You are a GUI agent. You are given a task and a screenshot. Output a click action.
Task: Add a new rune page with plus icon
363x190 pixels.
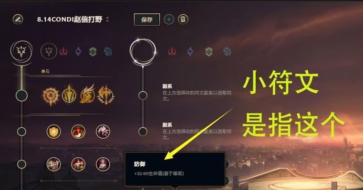click(x=169, y=19)
